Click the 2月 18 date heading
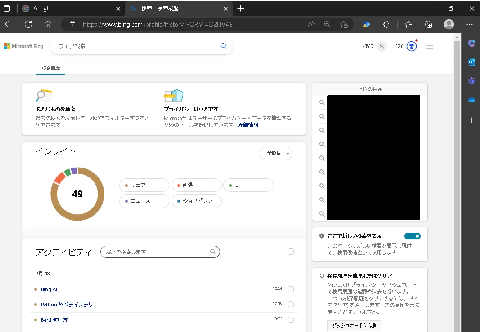The width and height of the screenshot is (480, 332). (42, 273)
